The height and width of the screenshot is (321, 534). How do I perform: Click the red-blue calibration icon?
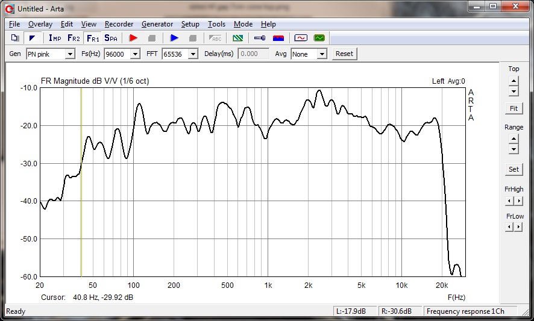[x=278, y=38]
